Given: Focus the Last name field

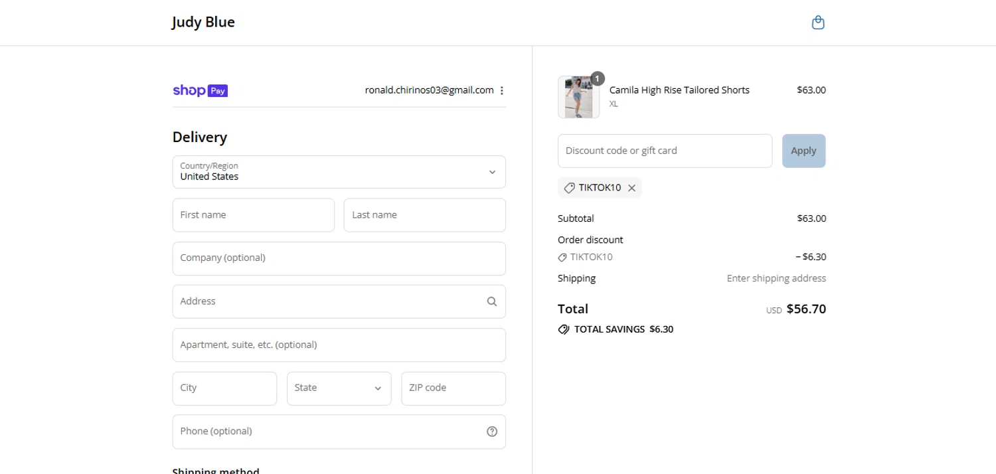Looking at the screenshot, I should (424, 215).
